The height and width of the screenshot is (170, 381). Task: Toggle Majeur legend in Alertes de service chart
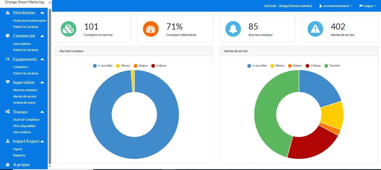pos(295,66)
